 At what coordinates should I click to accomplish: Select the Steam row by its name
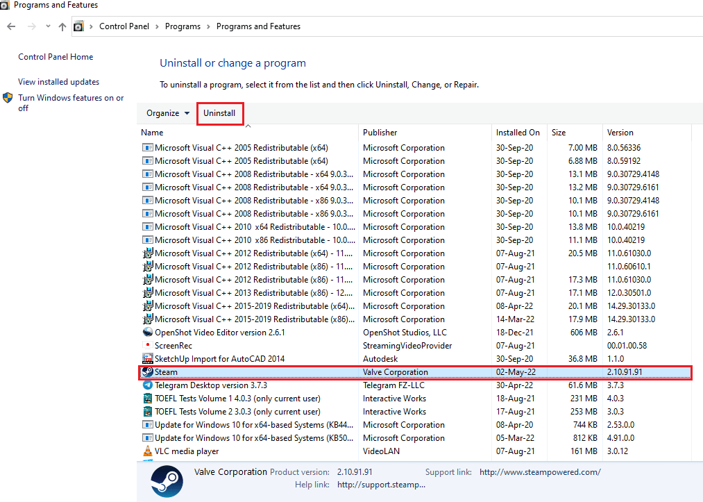tap(166, 372)
